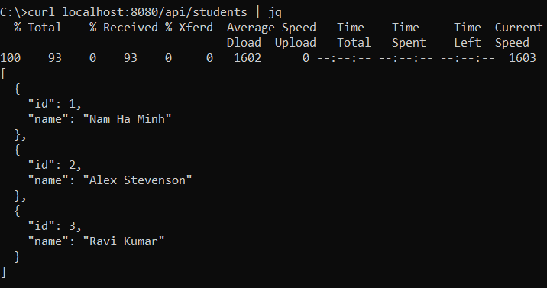Image resolution: width=547 pixels, height=288 pixels.
Task: Click the "id": 1 line
Action: pos(55,104)
